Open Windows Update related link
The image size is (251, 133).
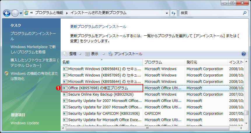pyautogui.click(x=25, y=123)
